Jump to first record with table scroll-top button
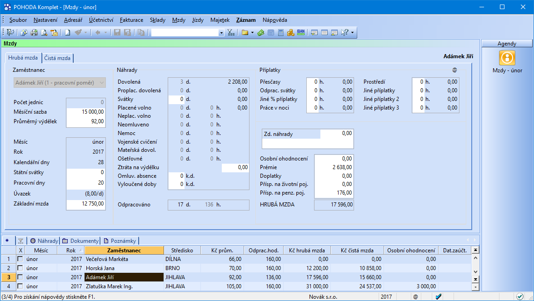This screenshot has height=301, width=534. (475, 250)
